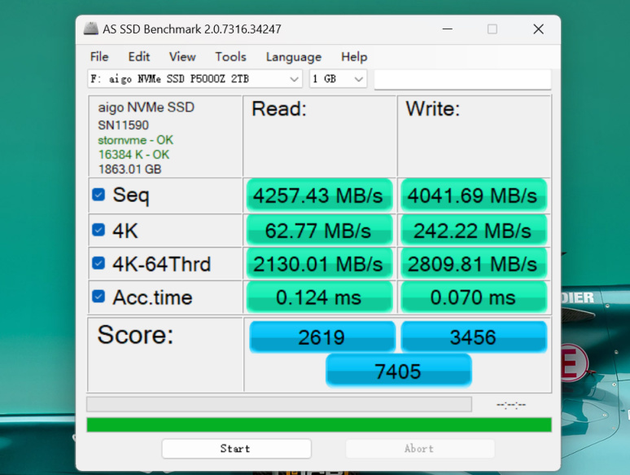
Task: Toggle the 4K test checkbox
Action: coord(98,230)
